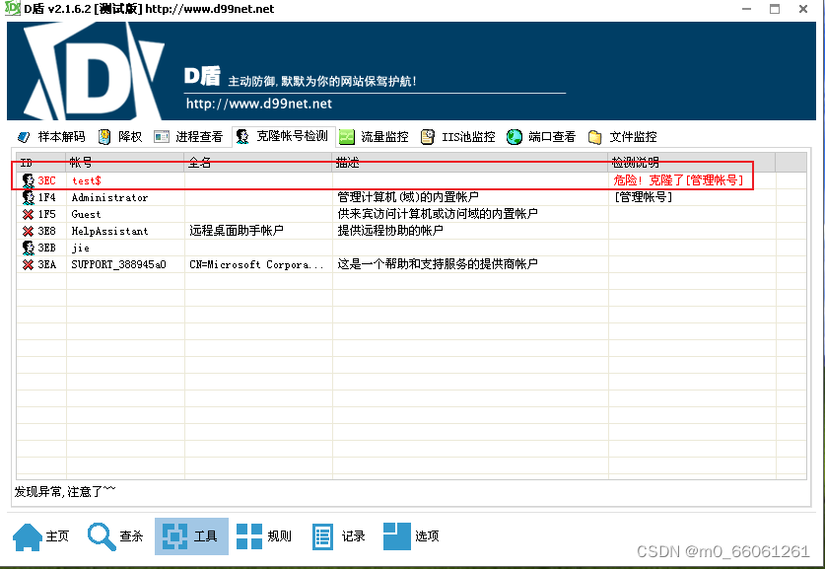The height and width of the screenshot is (569, 825).
Task: Sort by the 描述 column header
Action: pyautogui.click(x=470, y=163)
